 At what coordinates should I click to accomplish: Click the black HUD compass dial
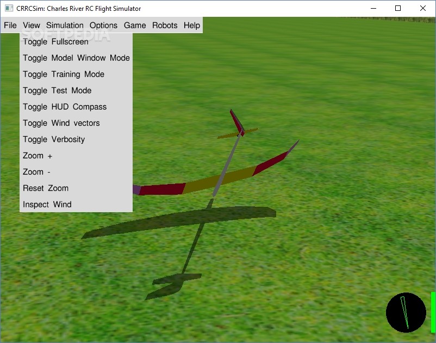point(406,313)
